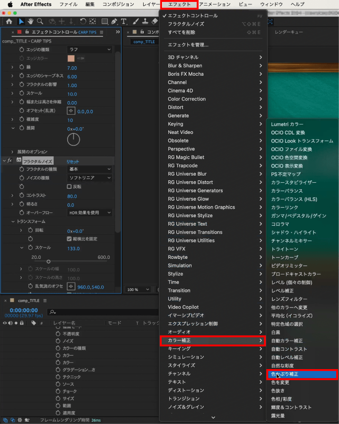This screenshot has height=424, width=339.
Task: Select the Pen tool
Action: click(114, 22)
